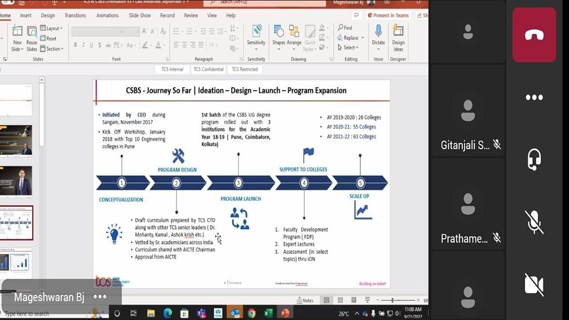Unmute the microphone in call controls
The height and width of the screenshot is (320, 569).
point(534,222)
